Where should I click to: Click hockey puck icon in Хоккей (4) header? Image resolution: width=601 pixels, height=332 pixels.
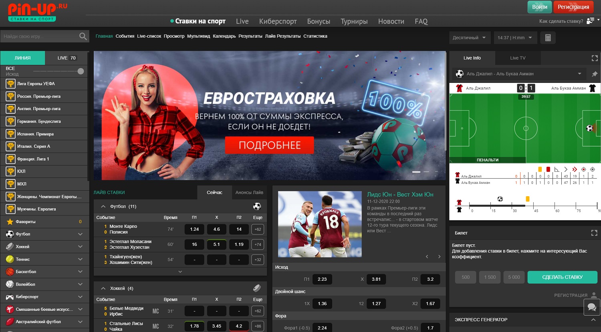pyautogui.click(x=257, y=288)
